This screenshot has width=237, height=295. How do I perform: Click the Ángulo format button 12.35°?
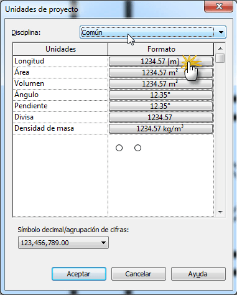(161, 95)
